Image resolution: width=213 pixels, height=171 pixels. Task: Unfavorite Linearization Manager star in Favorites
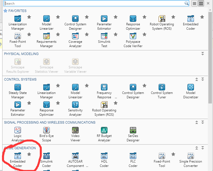click(29, 17)
